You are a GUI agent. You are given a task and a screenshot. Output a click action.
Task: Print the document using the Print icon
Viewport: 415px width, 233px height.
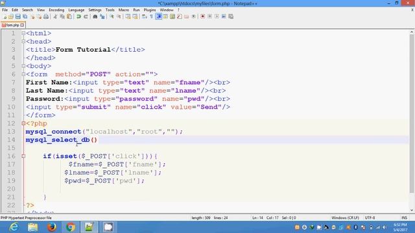(x=46, y=17)
